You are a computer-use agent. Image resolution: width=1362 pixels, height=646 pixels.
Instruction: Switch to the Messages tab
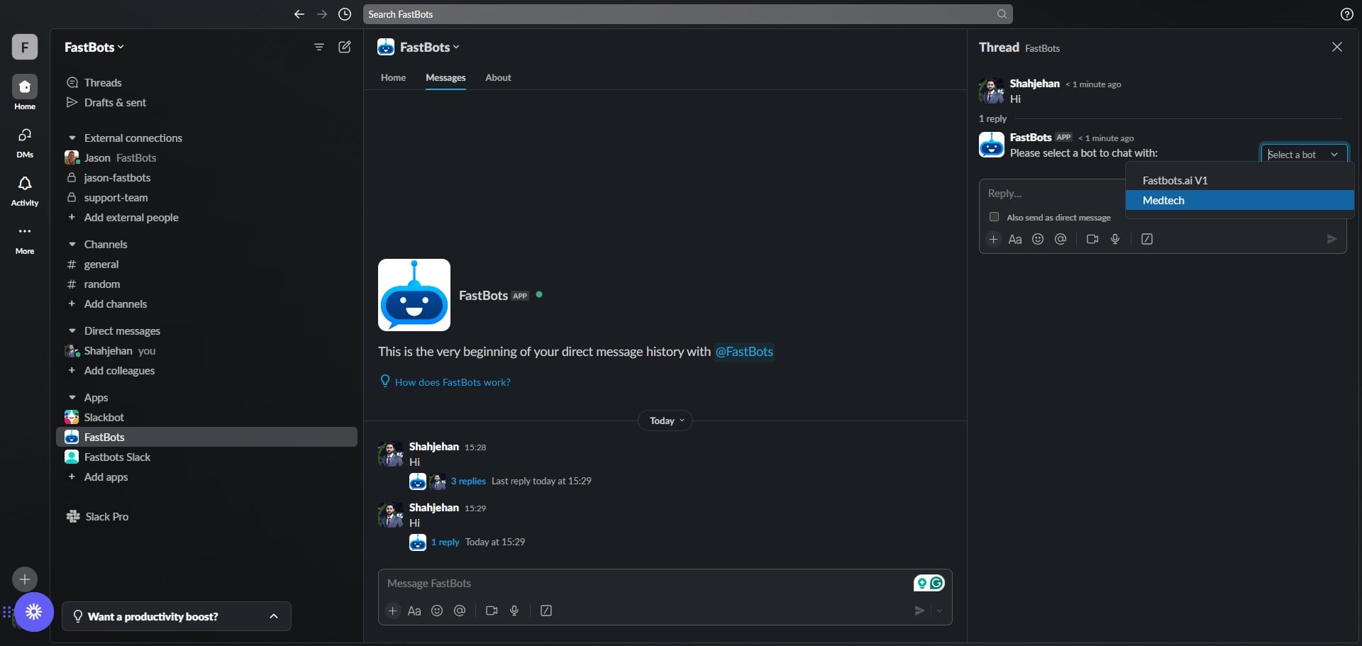pyautogui.click(x=445, y=77)
